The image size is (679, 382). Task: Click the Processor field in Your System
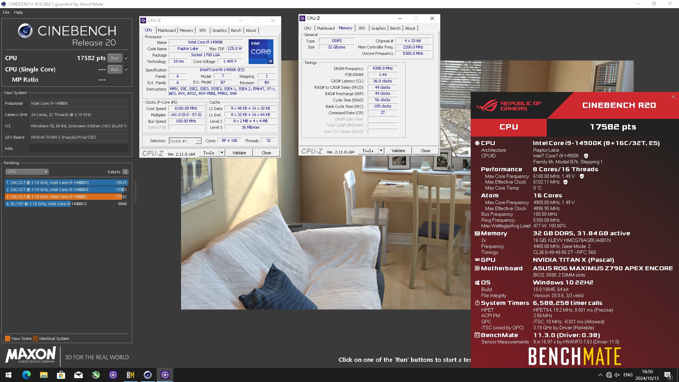[79, 103]
